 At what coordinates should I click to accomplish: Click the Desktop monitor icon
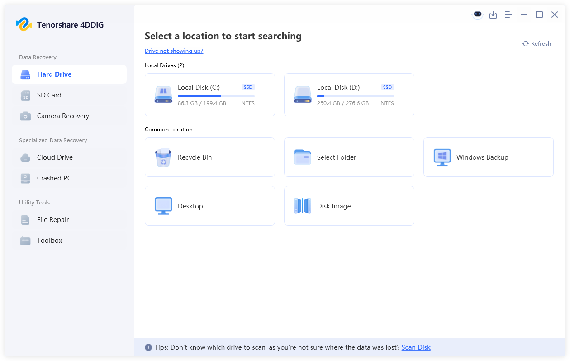pyautogui.click(x=163, y=206)
